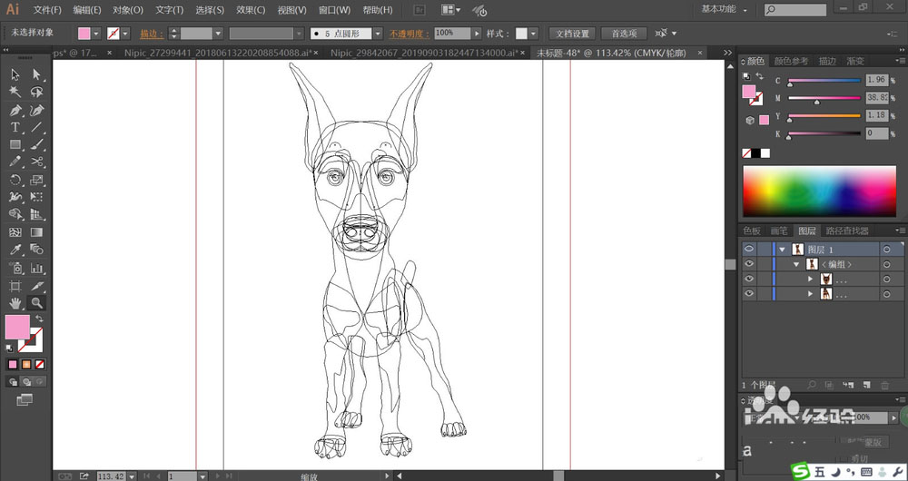This screenshot has height=481, width=908.
Task: Click the target circle of 图层 1
Action: (886, 250)
